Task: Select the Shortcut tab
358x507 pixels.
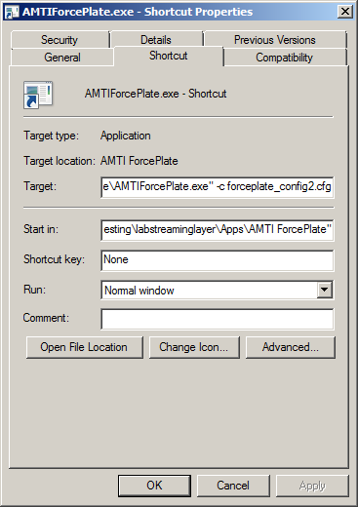Action: (169, 56)
